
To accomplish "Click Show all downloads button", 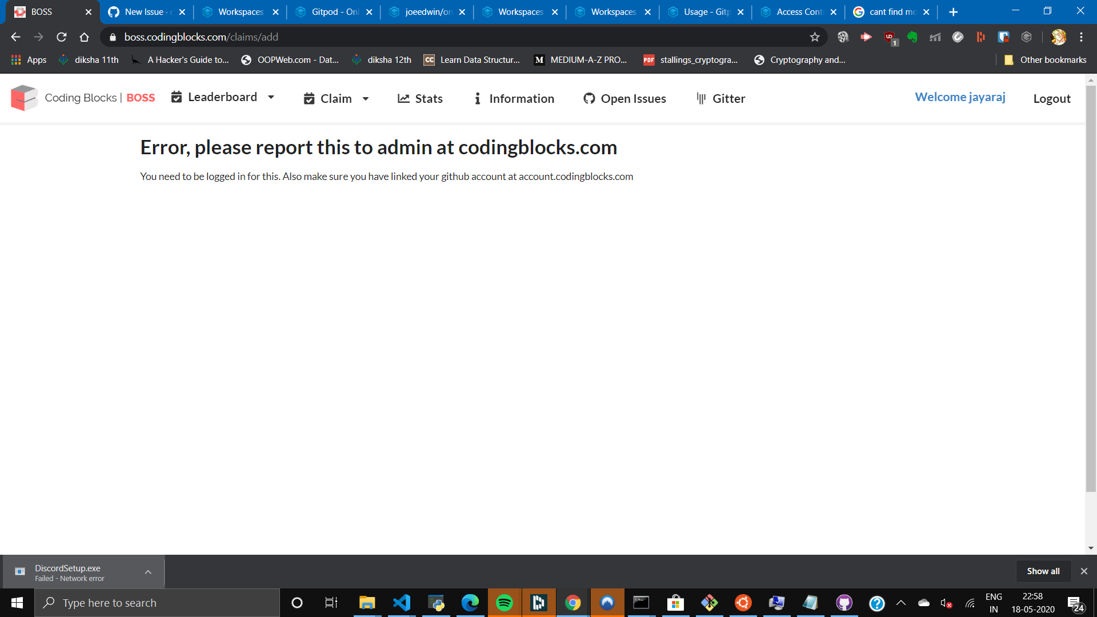I will tap(1043, 571).
